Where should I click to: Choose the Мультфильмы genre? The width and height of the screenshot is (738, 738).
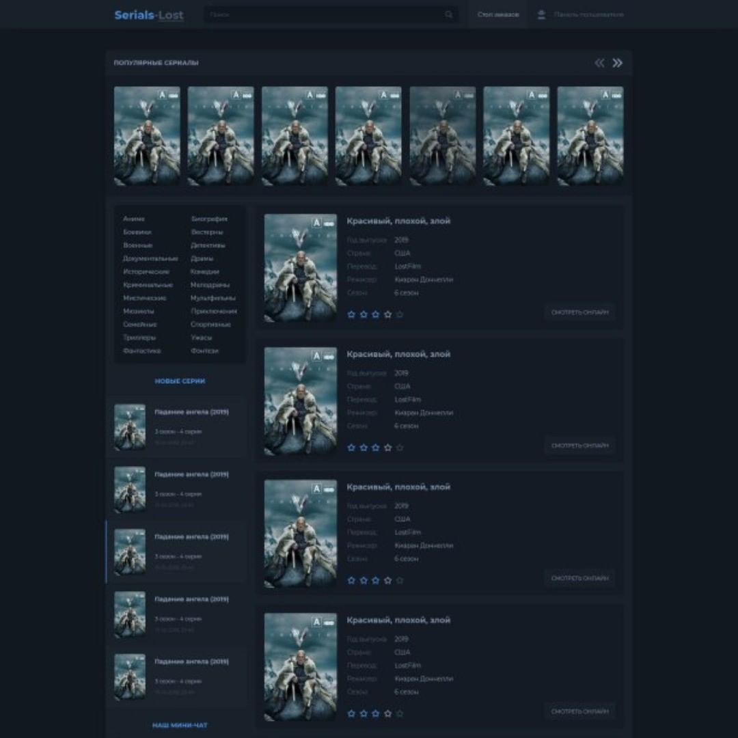213,298
